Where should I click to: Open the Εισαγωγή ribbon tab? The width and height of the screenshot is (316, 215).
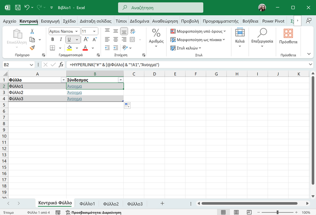point(50,21)
